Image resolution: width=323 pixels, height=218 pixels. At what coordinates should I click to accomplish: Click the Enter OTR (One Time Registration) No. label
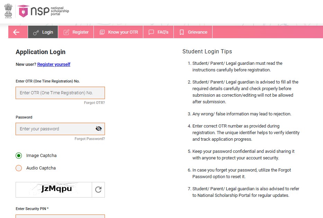[x=47, y=81]
